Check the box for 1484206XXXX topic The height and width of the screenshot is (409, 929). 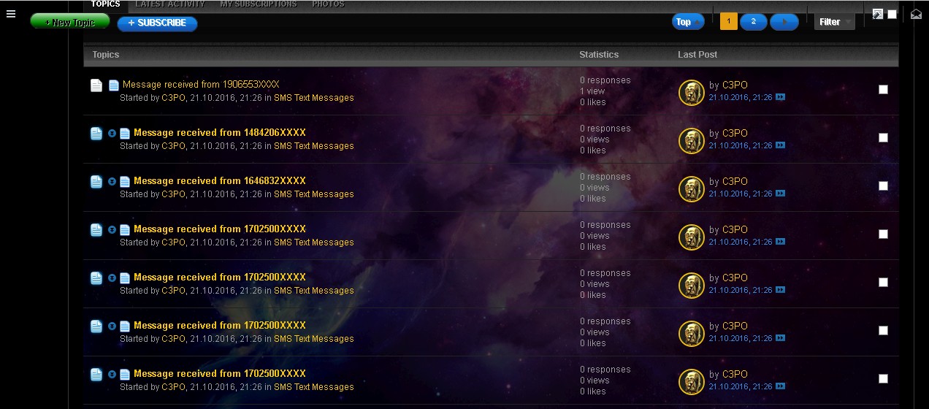click(x=883, y=137)
